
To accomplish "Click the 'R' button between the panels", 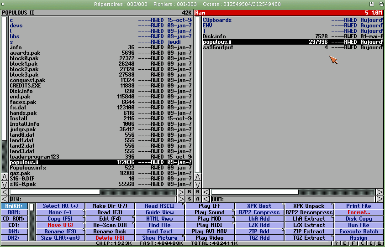I will tap(198, 192).
